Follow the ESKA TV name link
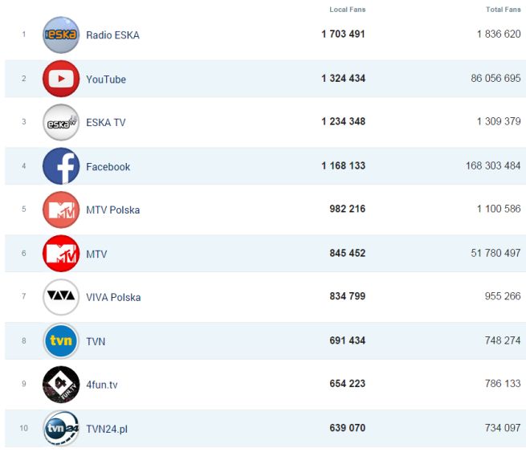This screenshot has width=526, height=452. pos(106,123)
